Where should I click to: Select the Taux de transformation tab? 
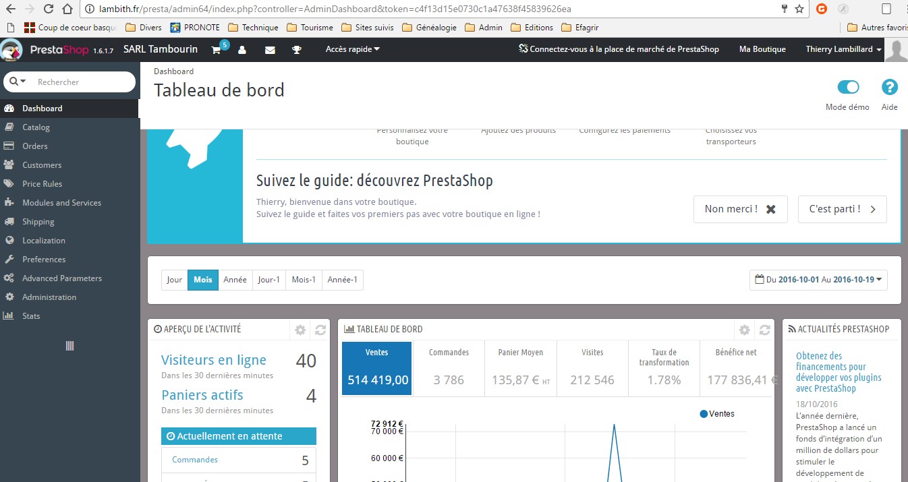664,368
